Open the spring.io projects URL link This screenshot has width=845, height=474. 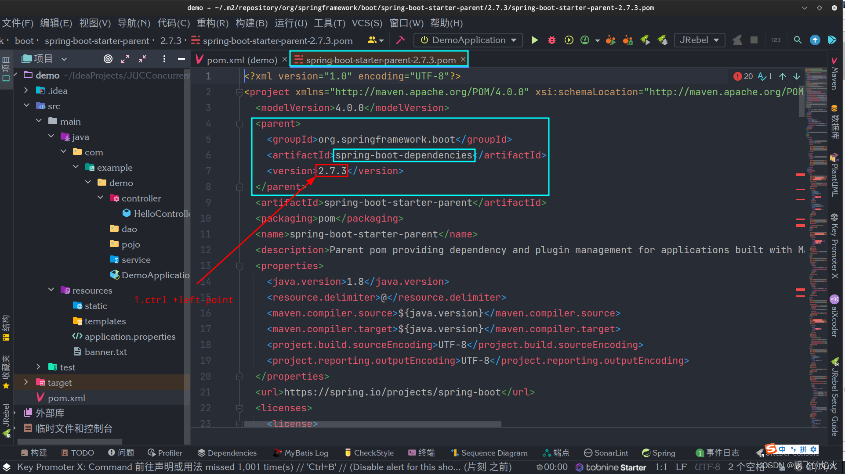[392, 392]
